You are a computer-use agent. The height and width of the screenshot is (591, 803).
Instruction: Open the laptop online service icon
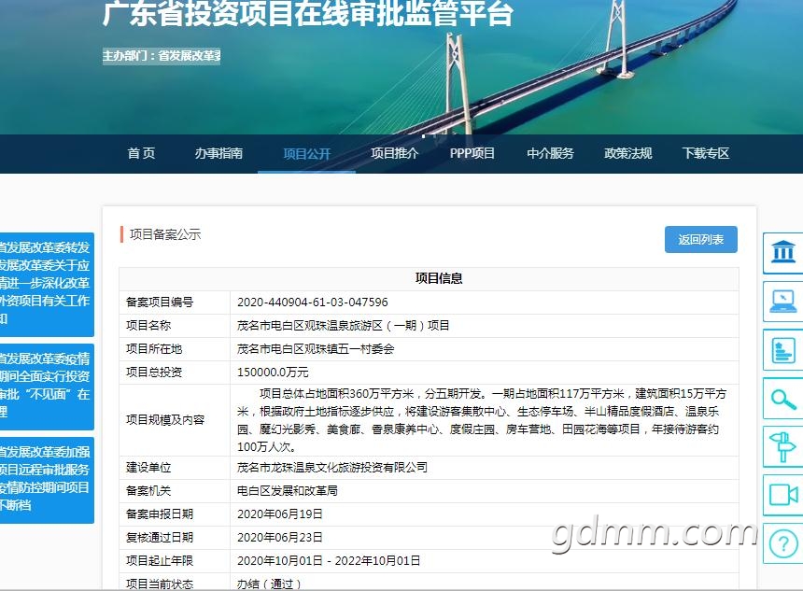(x=783, y=302)
